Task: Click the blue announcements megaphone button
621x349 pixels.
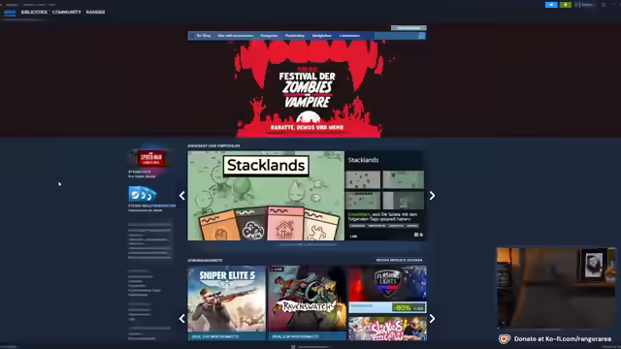Action: click(x=551, y=5)
